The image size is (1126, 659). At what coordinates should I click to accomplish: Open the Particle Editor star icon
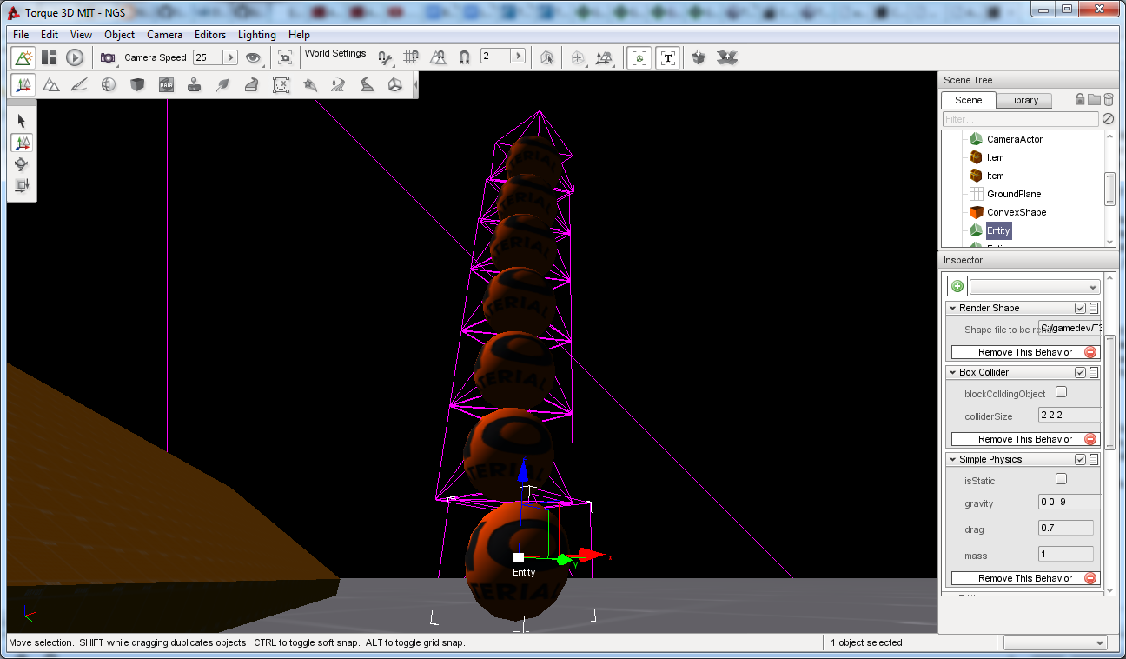pyautogui.click(x=309, y=84)
